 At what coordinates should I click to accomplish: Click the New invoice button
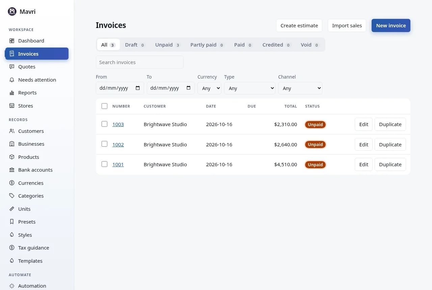(x=391, y=26)
